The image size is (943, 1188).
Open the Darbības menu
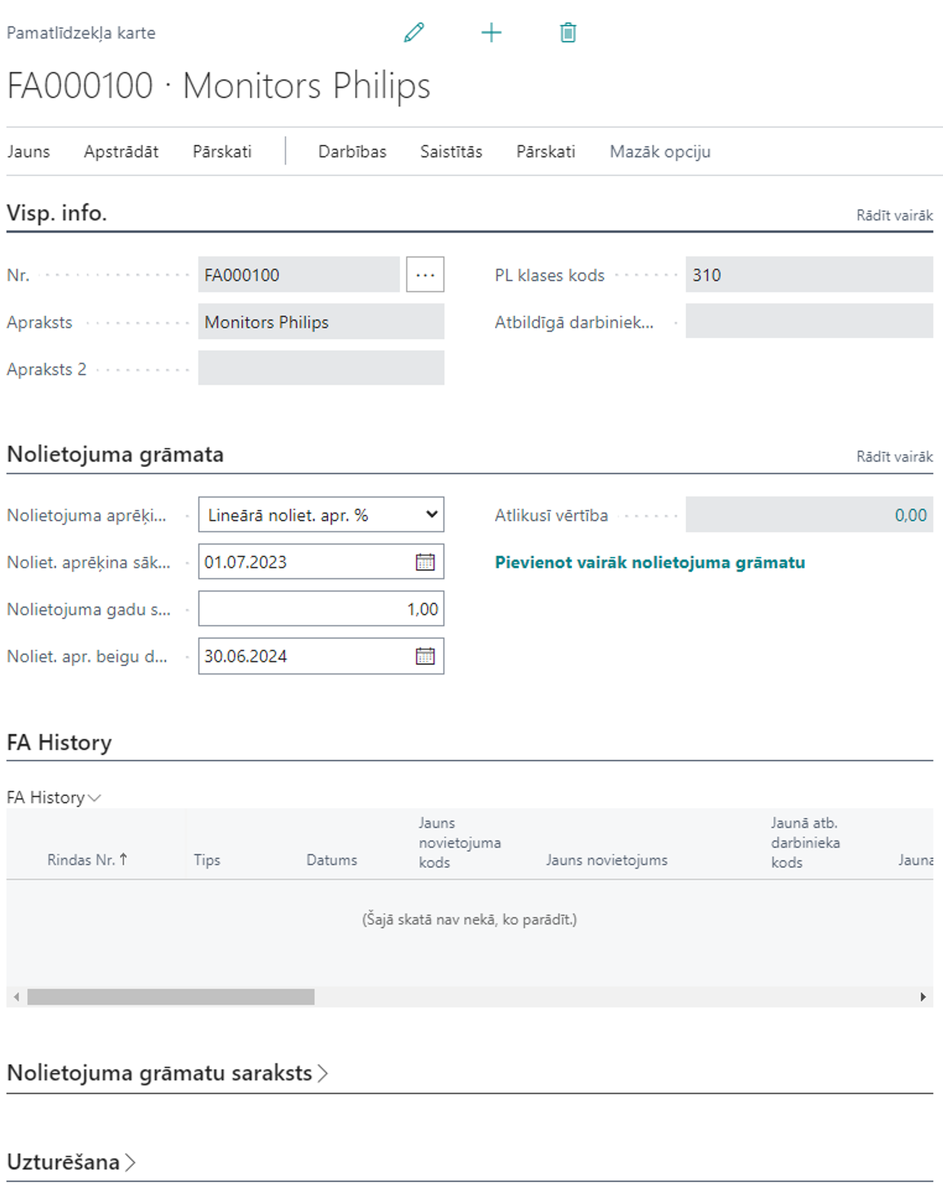pyautogui.click(x=352, y=151)
